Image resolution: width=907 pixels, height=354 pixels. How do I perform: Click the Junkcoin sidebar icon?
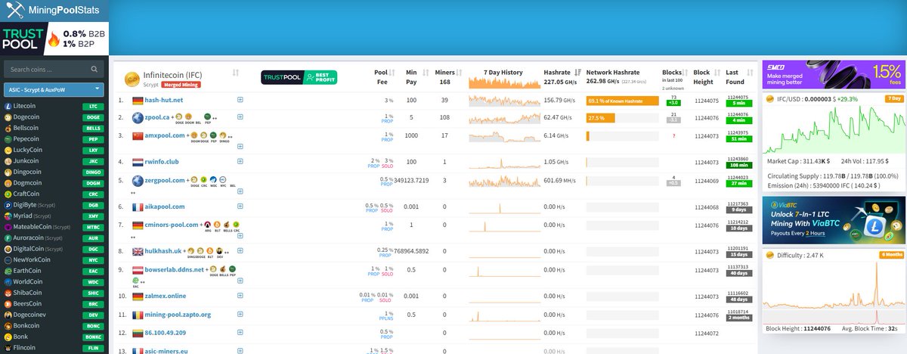(8, 161)
